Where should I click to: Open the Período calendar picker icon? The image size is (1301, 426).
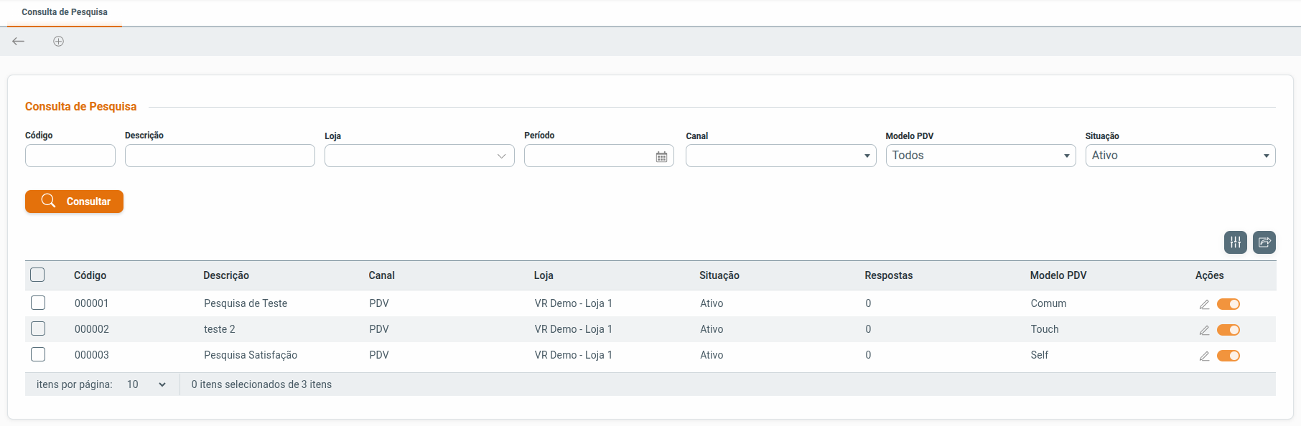click(661, 156)
